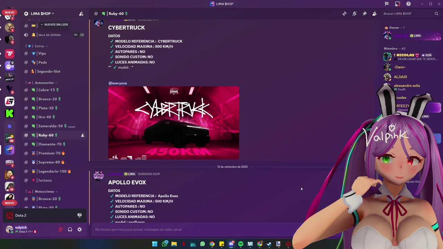Toggle the member list icon

coord(374,13)
